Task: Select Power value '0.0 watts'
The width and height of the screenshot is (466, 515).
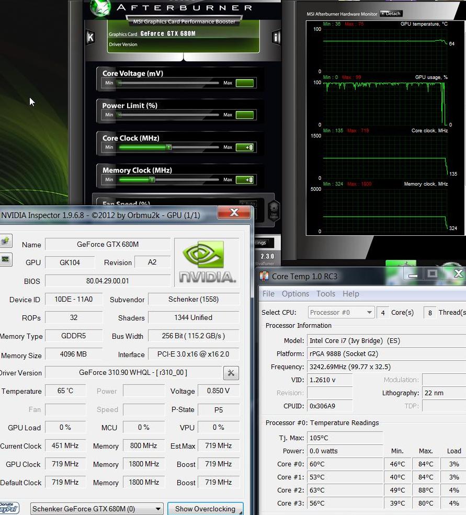Action: [345, 451]
